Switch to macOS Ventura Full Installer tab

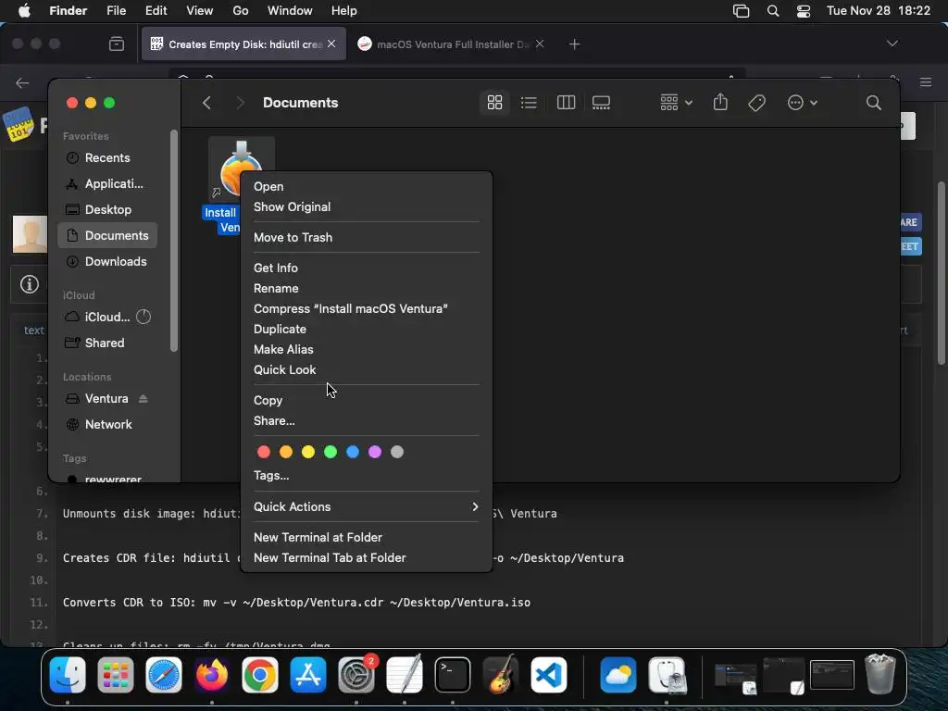(451, 44)
